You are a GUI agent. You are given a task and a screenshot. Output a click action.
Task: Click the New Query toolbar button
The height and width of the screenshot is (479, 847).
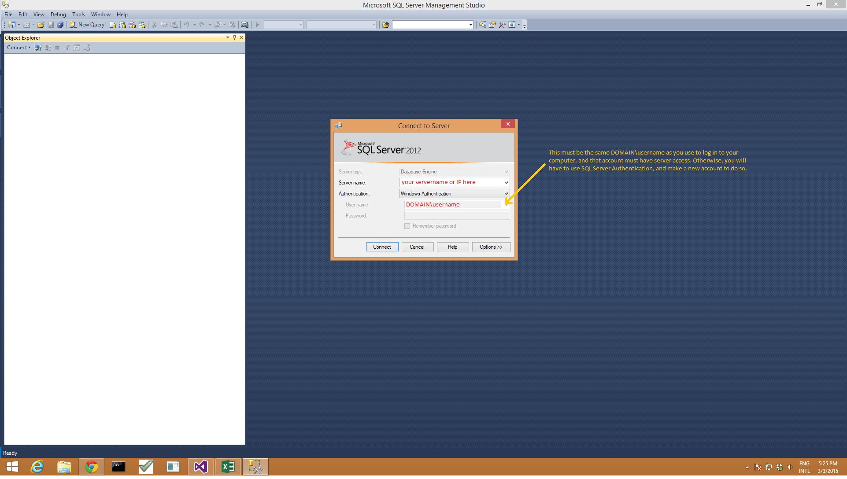click(x=87, y=25)
